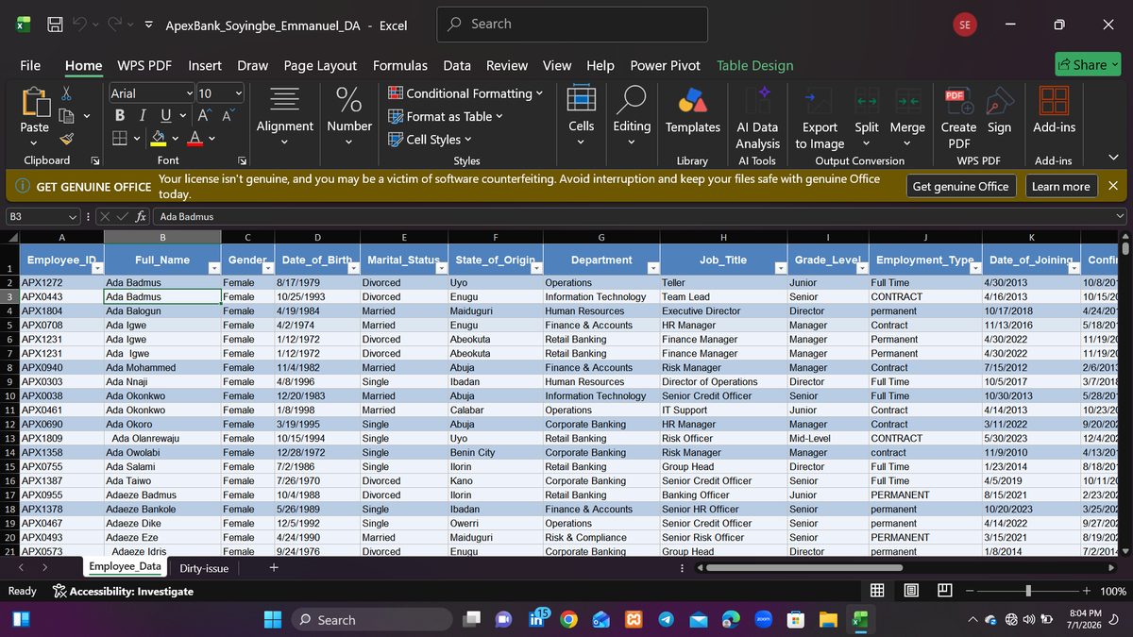This screenshot has height=637, width=1133.
Task: Open Windows Start button in taskbar
Action: click(273, 620)
